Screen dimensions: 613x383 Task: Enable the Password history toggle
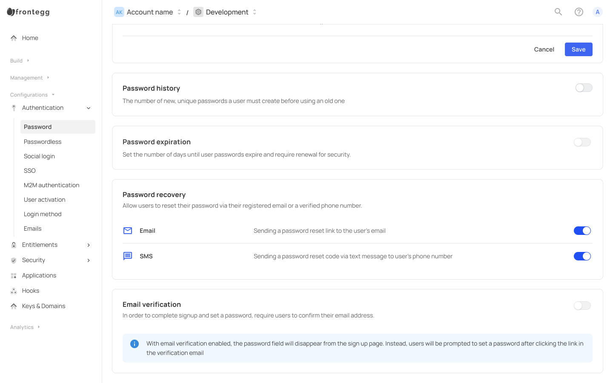(584, 88)
